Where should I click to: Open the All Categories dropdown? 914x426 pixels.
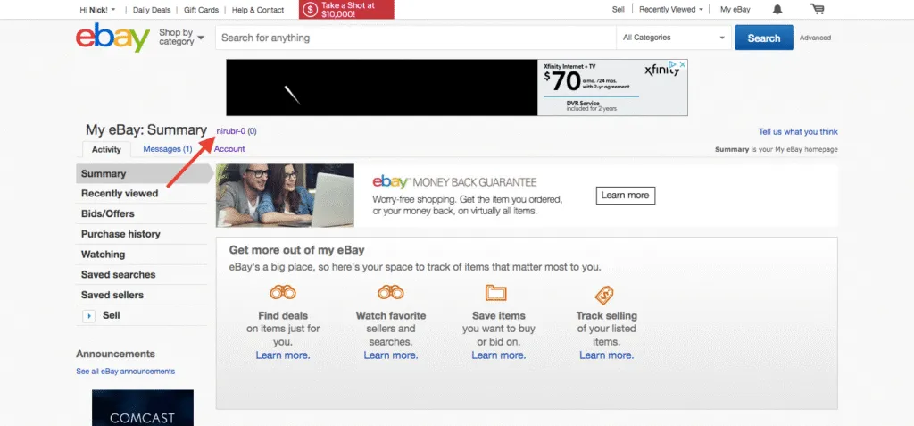tap(674, 38)
